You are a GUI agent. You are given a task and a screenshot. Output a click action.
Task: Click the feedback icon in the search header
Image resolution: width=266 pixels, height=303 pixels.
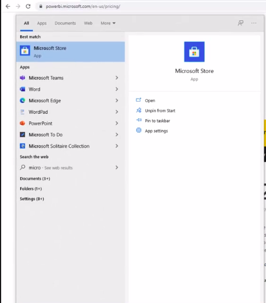click(240, 23)
